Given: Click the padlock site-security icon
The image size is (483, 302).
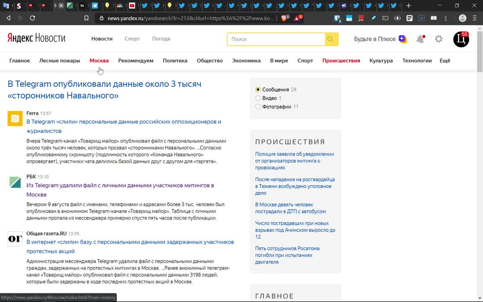Looking at the screenshot, I should pyautogui.click(x=101, y=18).
